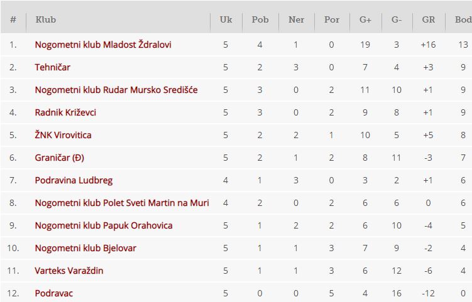
Task: Open Nogometni klub Rudar Mursko Središće
Action: tap(116, 90)
